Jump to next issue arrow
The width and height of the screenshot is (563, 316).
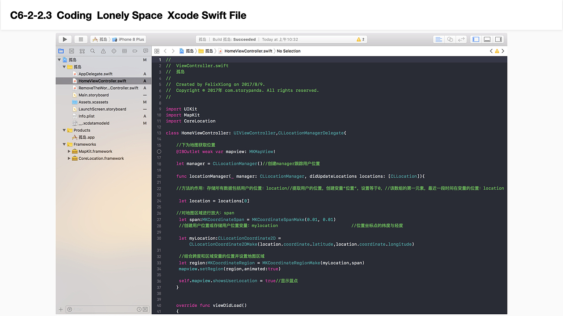(x=503, y=51)
